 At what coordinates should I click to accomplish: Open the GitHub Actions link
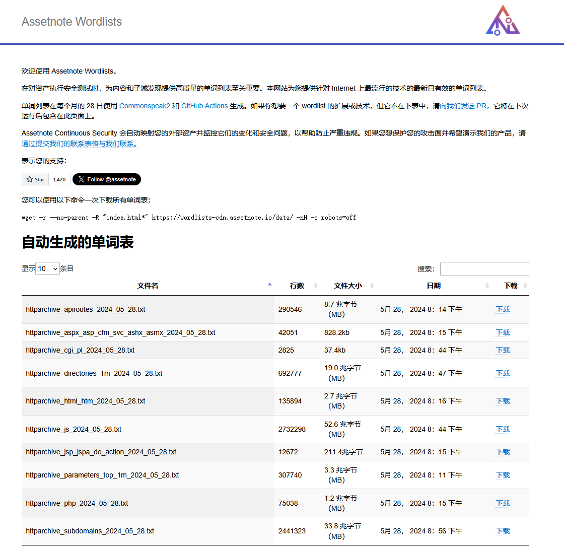[x=204, y=106]
